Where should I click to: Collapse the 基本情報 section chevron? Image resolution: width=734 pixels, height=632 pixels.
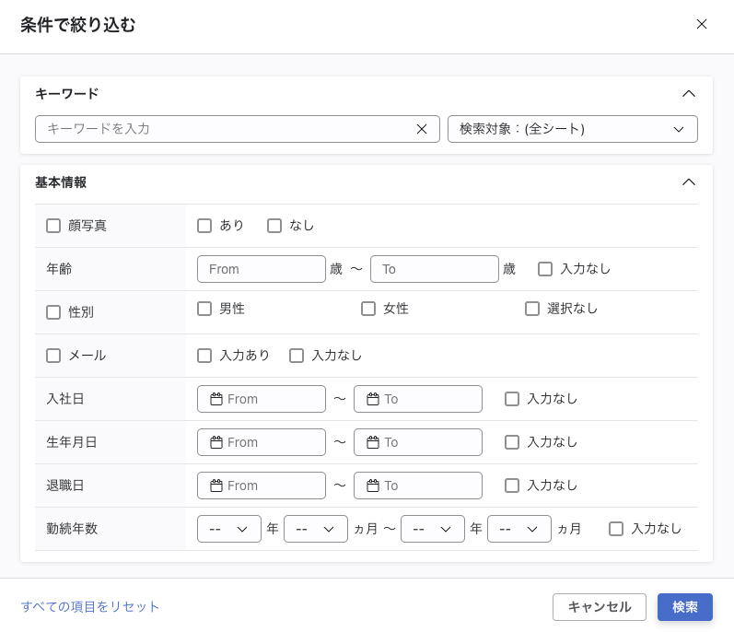point(689,182)
